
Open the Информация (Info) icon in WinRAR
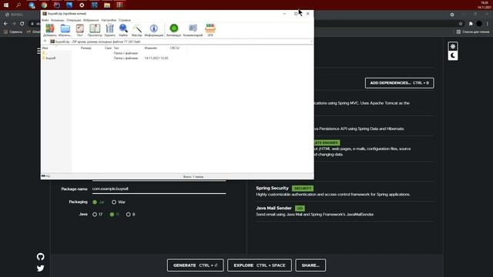point(154,30)
